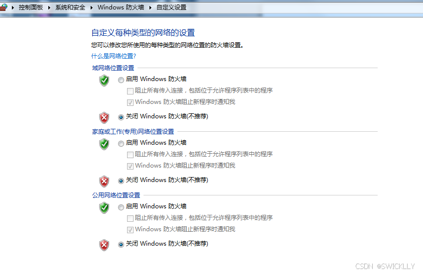
Task: Select 关闭 Windows 防火墙 for public network
Action: [x=121, y=244]
